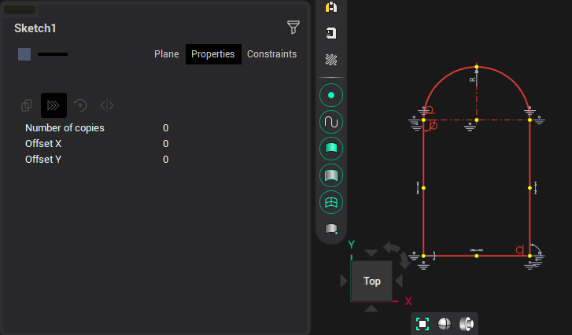Open the Constraints tab
The width and height of the screenshot is (572, 335).
(271, 54)
